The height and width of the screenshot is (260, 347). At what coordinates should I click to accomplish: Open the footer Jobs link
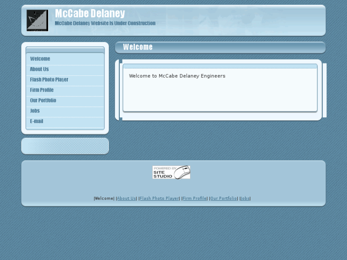click(245, 198)
